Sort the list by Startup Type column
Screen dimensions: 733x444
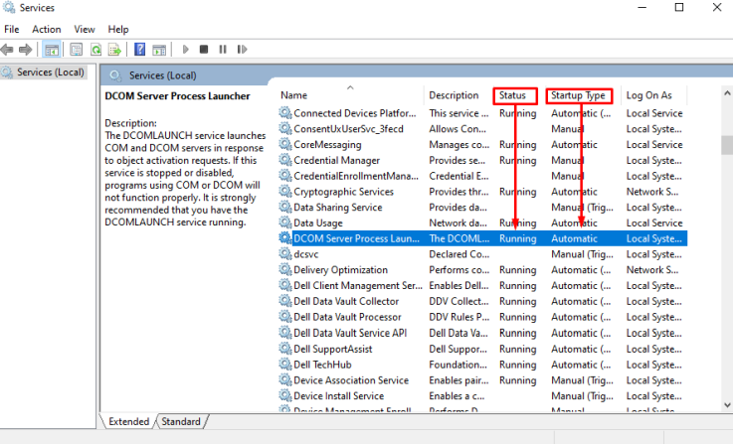pos(578,95)
